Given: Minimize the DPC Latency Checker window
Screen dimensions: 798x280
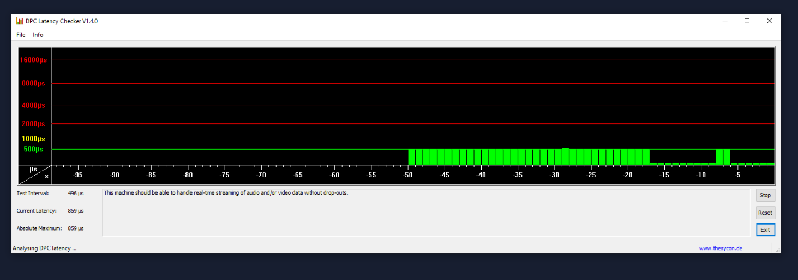Looking at the screenshot, I should click(725, 21).
